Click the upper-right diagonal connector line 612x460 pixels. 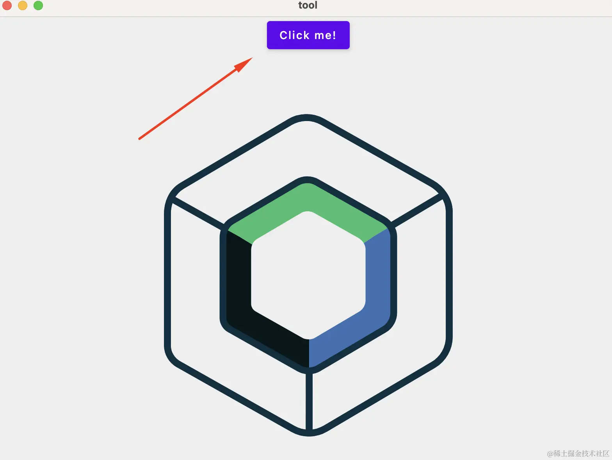pos(417,210)
